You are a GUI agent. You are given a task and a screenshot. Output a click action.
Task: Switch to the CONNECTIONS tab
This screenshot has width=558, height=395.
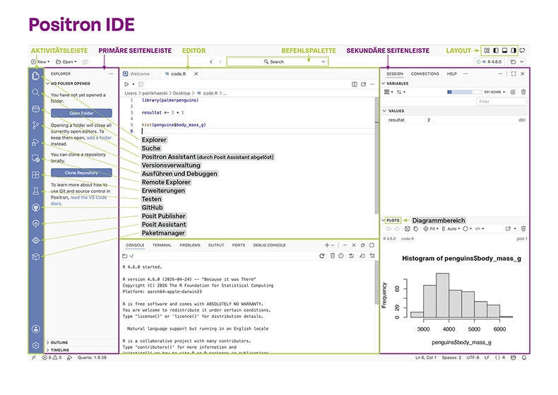(425, 73)
